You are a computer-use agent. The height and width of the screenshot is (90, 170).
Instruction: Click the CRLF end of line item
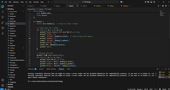pyautogui.click(x=151, y=89)
